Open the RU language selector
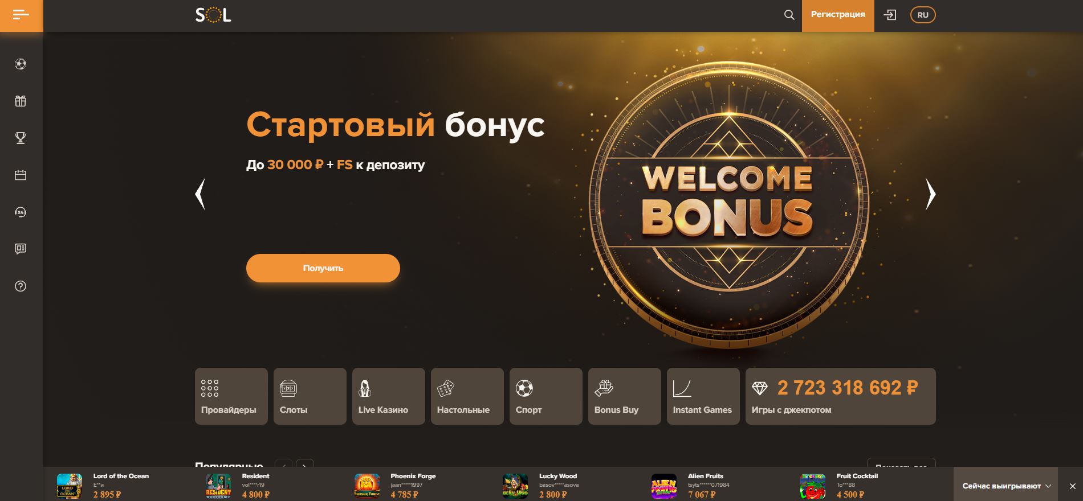This screenshot has height=501, width=1083. click(x=923, y=15)
